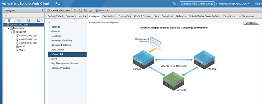Go forward in Navigator history

click(x=9, y=15)
